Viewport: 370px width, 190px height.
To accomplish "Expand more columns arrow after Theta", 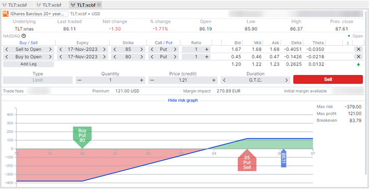I will point(348,43).
